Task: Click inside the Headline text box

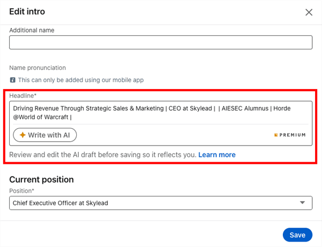Action: click(160, 112)
